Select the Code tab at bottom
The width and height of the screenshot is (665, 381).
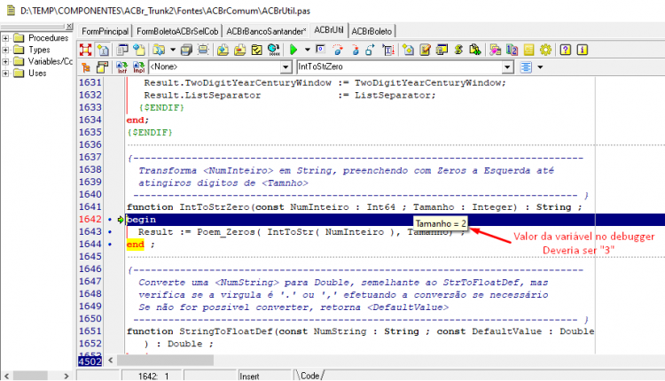[309, 376]
